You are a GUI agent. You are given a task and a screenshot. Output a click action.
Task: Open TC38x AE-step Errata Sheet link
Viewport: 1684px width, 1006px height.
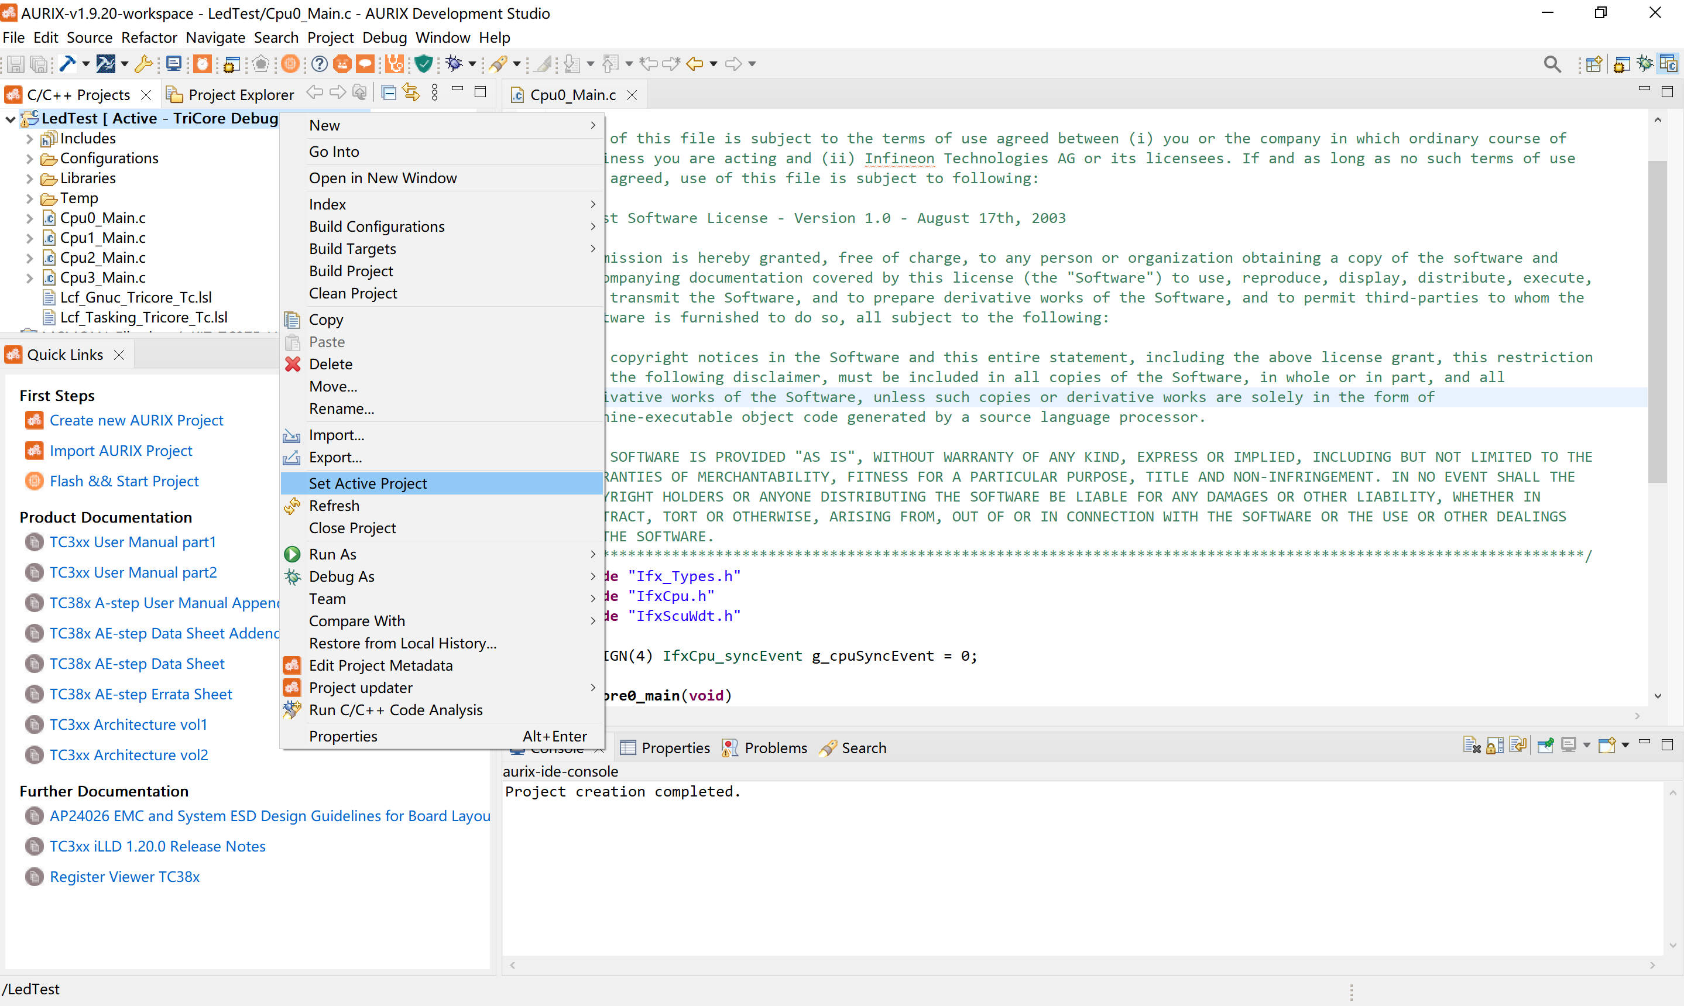tap(141, 694)
